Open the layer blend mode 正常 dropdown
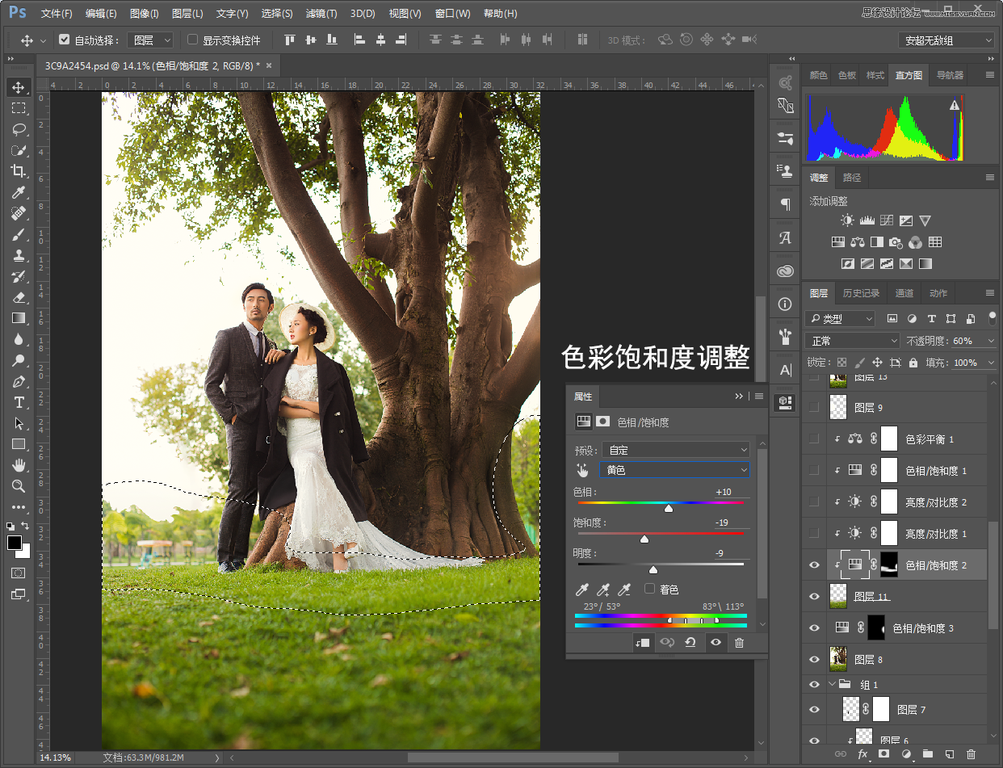This screenshot has width=1003, height=768. tap(852, 341)
